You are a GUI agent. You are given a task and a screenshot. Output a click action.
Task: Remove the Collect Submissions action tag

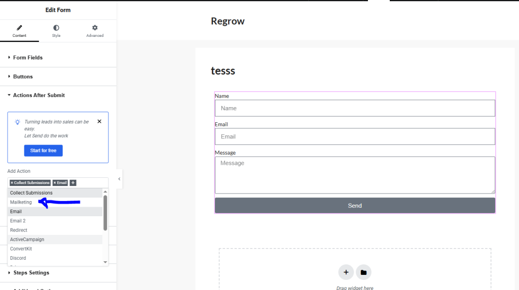(12, 183)
